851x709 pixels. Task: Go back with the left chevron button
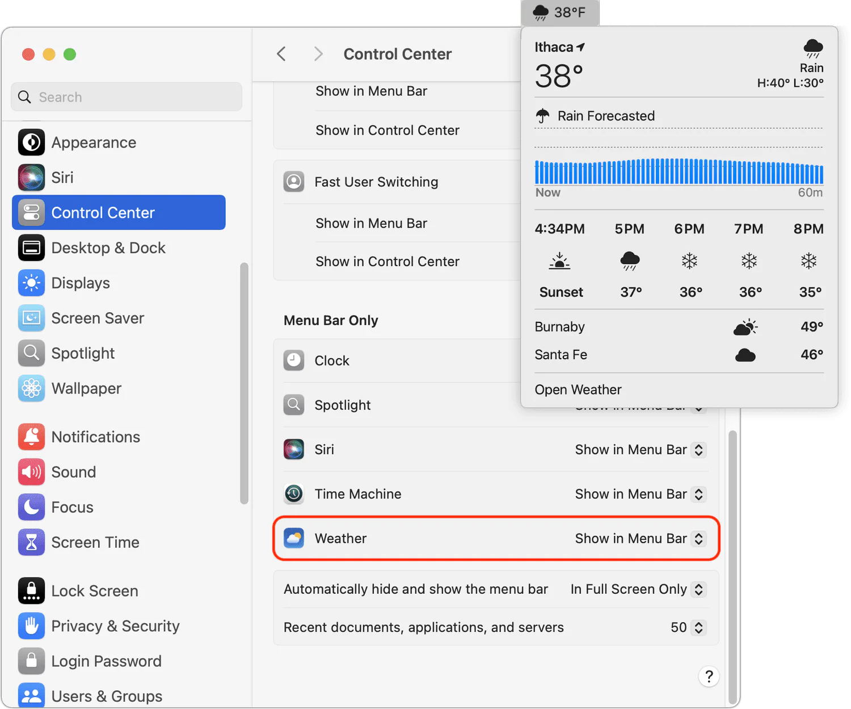tap(281, 54)
